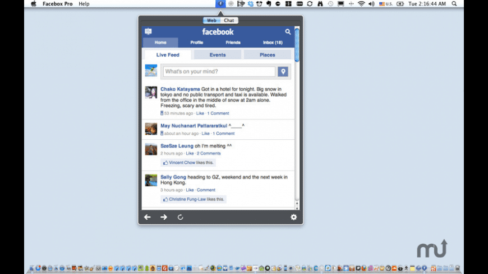Open the U.S. input source flag menu
This screenshot has width=488, height=274.
(385, 4)
